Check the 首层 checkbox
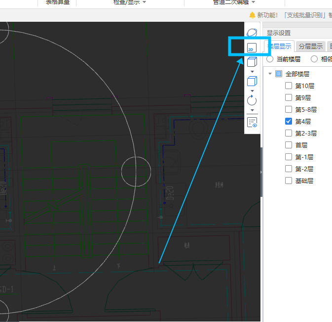The height and width of the screenshot is (322, 332). 289,145
